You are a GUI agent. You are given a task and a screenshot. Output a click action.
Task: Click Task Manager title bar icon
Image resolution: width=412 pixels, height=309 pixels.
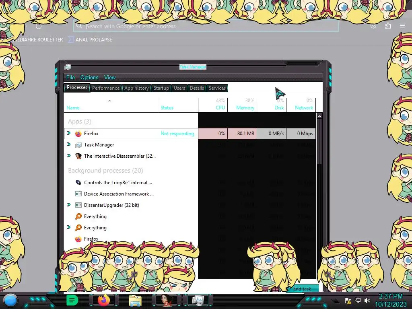click(68, 67)
